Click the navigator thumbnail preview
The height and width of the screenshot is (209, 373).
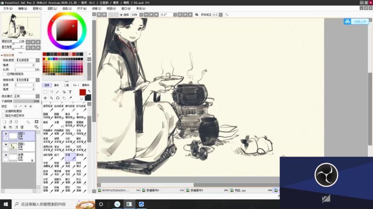(21, 26)
